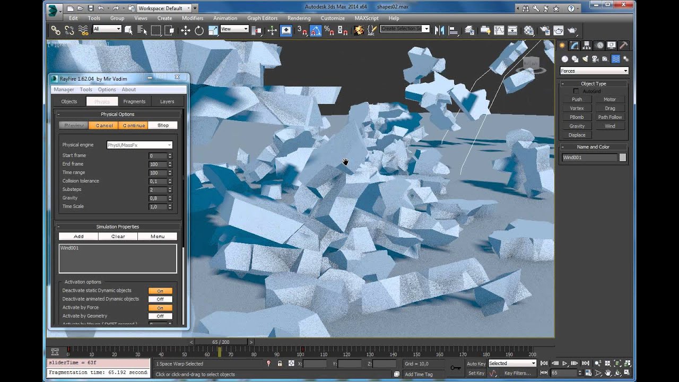Toggle Activate by Geometry Off button
Viewport: 679px width, 382px height.
(160, 316)
